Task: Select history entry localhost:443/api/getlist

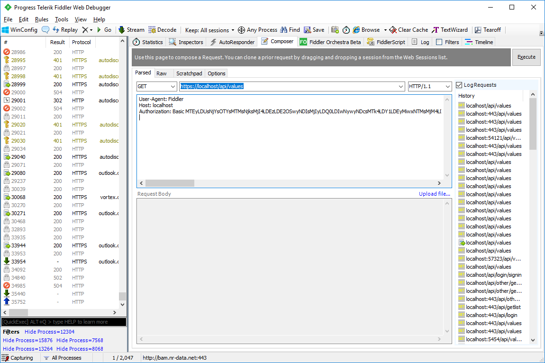Action: [490, 307]
